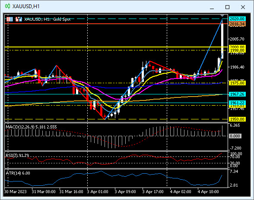Viewport: 254px width, 200px height.
Task: Click the 2.81 ATR scale value
Action: [234, 185]
